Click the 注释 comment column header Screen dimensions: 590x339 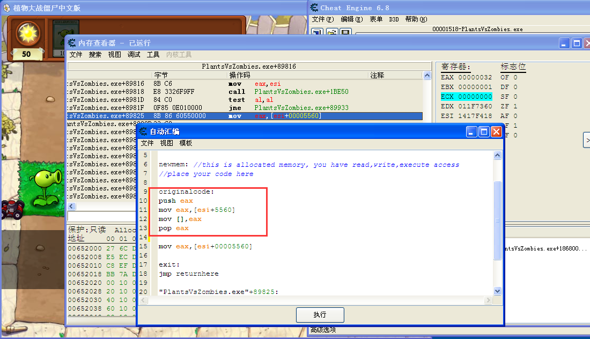pyautogui.click(x=395, y=75)
